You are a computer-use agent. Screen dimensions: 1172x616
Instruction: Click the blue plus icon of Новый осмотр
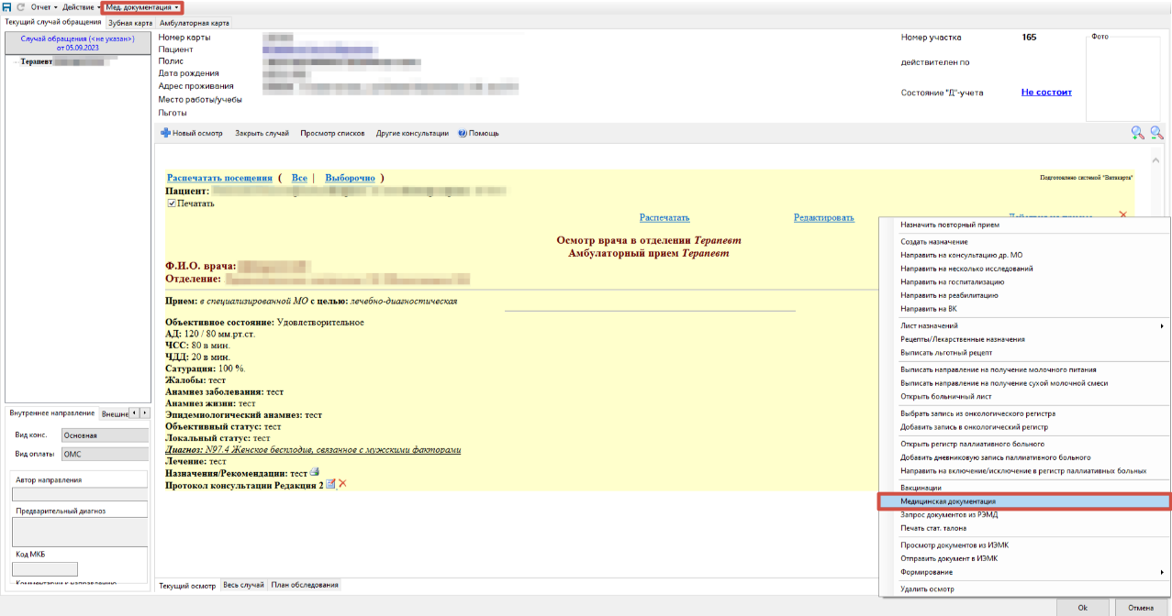pos(165,133)
